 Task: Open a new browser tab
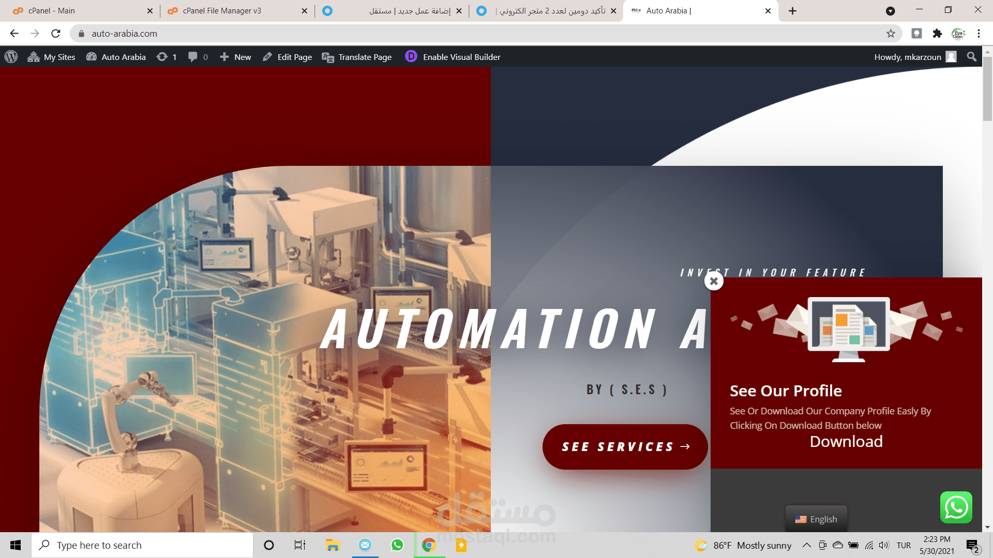point(792,11)
